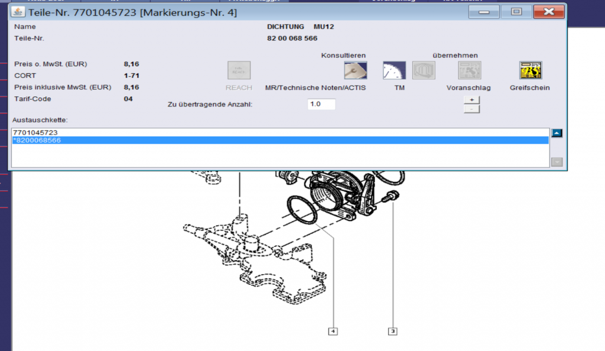Click the Java icon in the title bar
This screenshot has height=351, width=605.
[x=18, y=12]
